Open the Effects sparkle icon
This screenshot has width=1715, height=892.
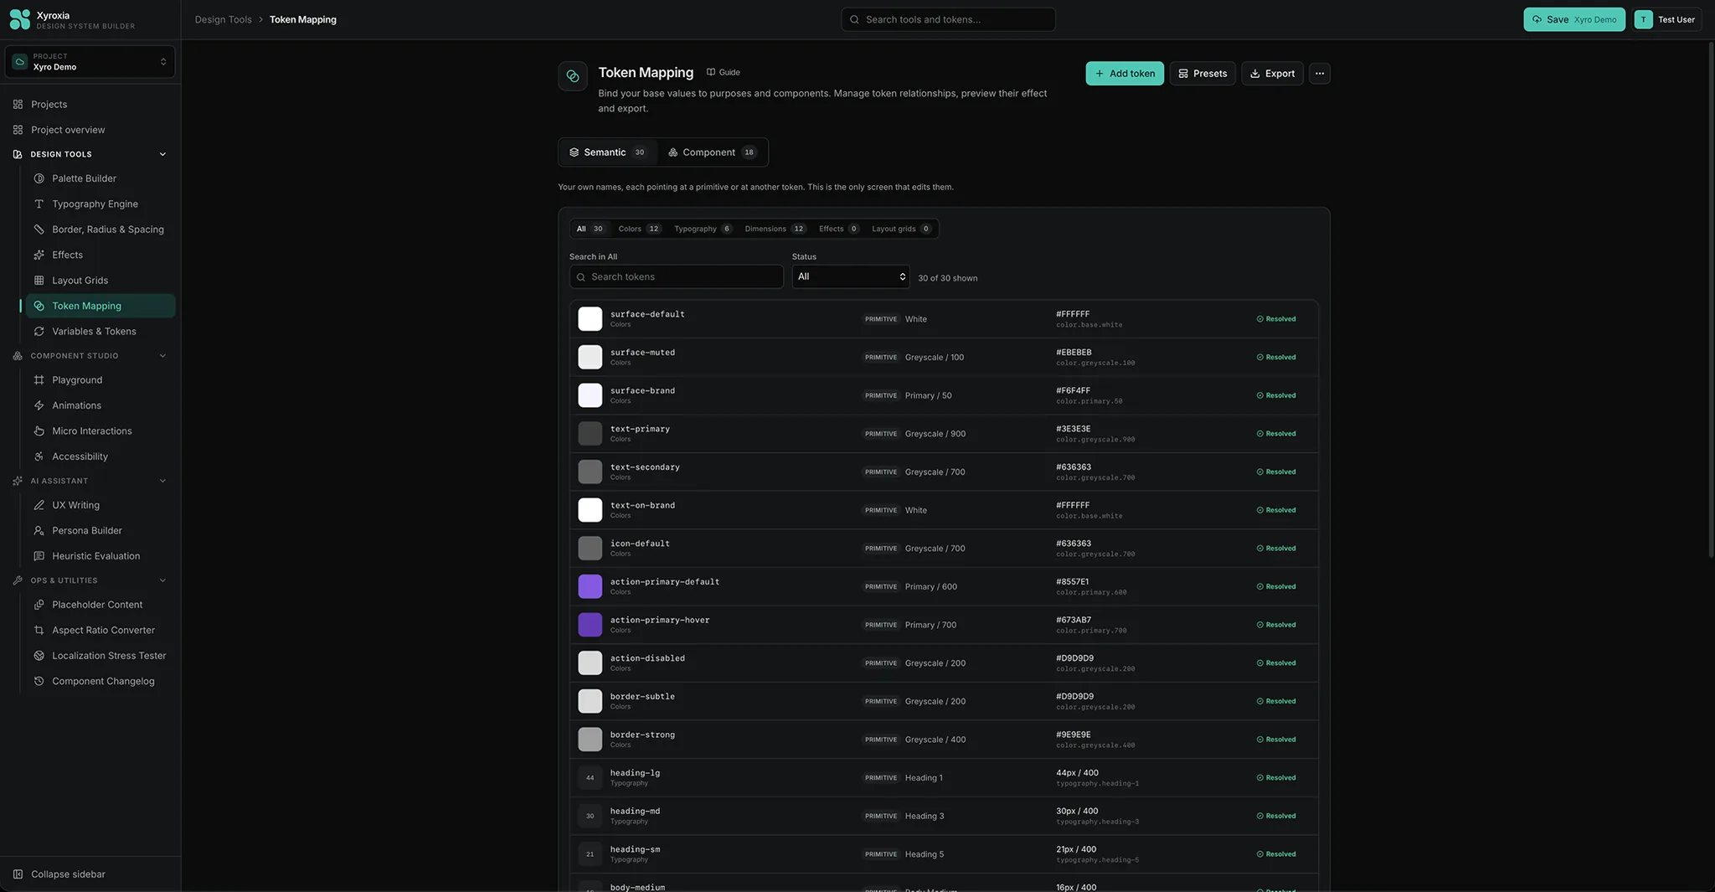point(39,255)
